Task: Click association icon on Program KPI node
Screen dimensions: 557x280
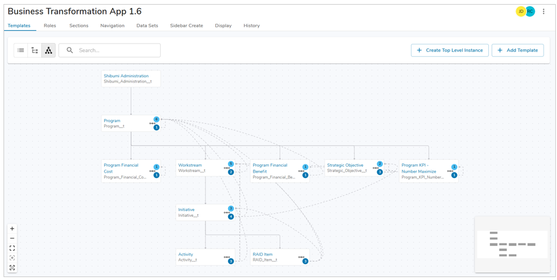Action: click(x=450, y=171)
